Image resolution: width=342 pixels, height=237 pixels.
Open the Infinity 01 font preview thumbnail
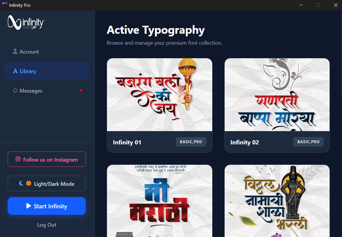(159, 95)
